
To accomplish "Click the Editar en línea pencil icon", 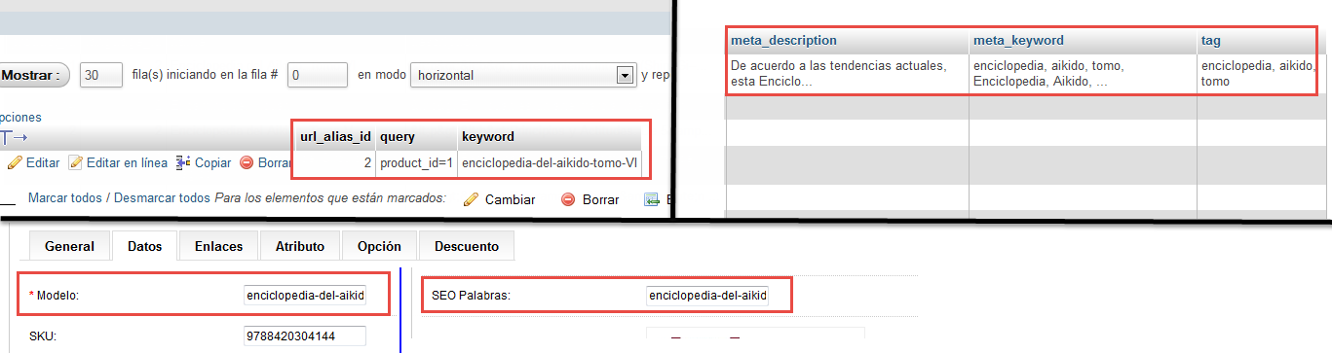I will pyautogui.click(x=75, y=162).
